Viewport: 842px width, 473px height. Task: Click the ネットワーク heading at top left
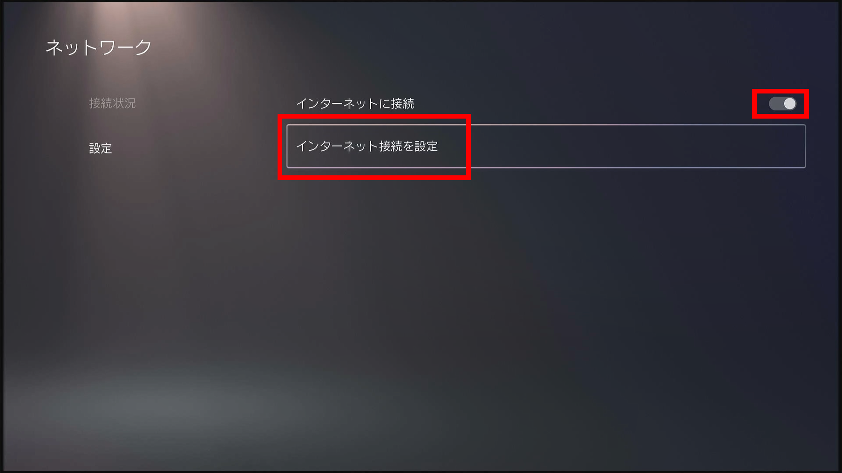click(x=99, y=47)
